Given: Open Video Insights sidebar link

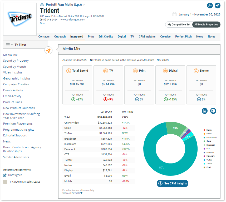Looking at the screenshot, I should click(x=13, y=72).
